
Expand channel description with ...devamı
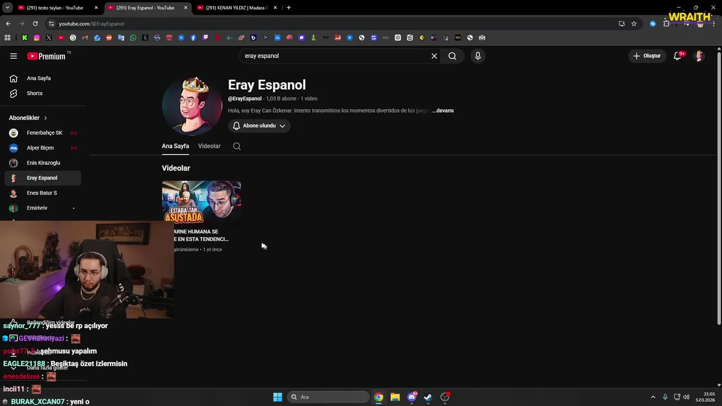pyautogui.click(x=443, y=111)
